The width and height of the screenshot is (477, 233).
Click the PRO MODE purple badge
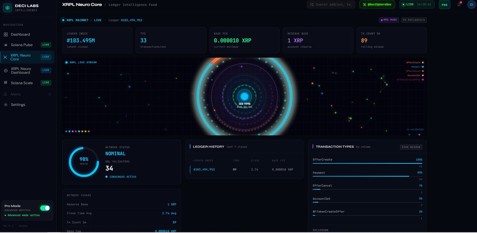coord(389,20)
